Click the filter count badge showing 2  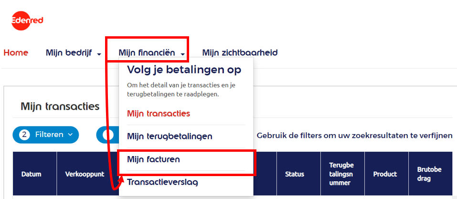(x=24, y=135)
